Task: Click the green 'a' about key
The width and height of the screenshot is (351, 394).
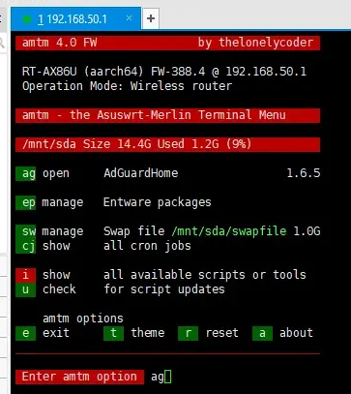Action: point(262,333)
